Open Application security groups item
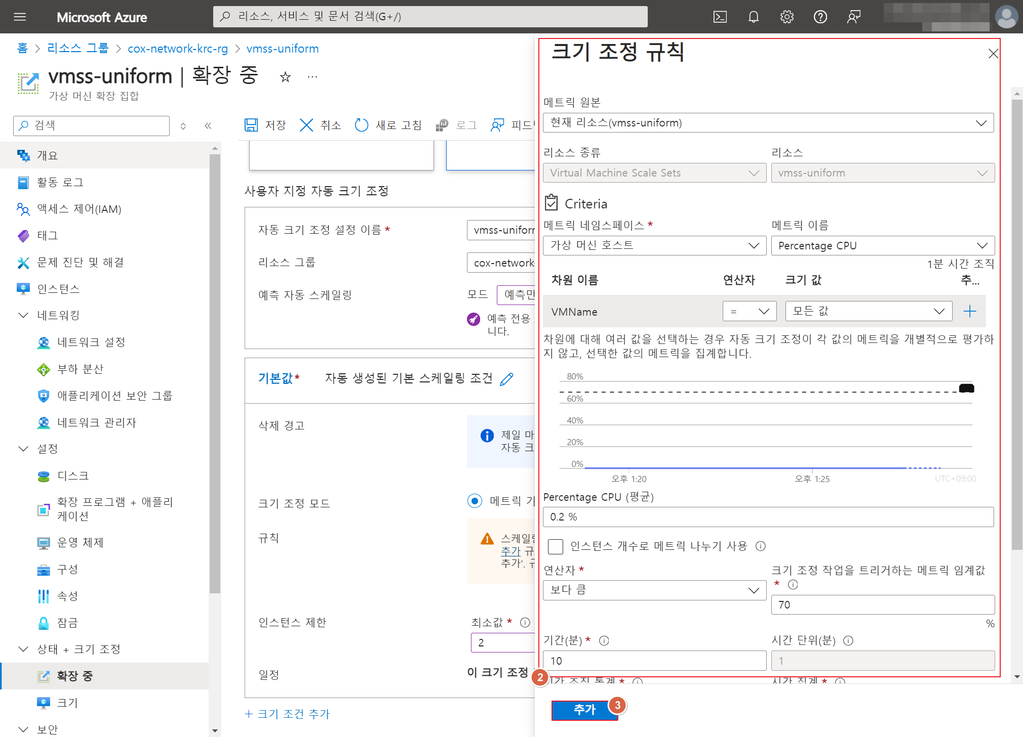The height and width of the screenshot is (737, 1023). 104,396
